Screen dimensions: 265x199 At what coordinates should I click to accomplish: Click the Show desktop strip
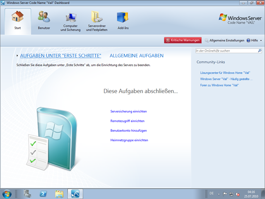[263, 194]
